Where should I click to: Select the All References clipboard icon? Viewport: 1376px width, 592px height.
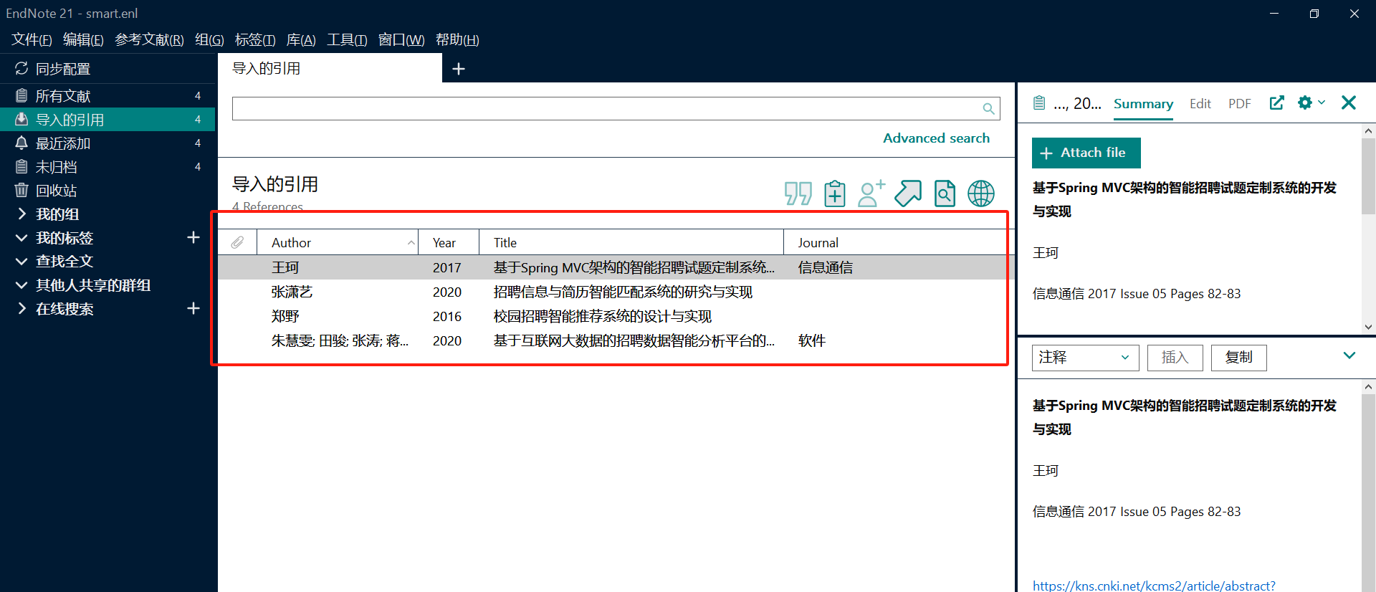pos(21,95)
